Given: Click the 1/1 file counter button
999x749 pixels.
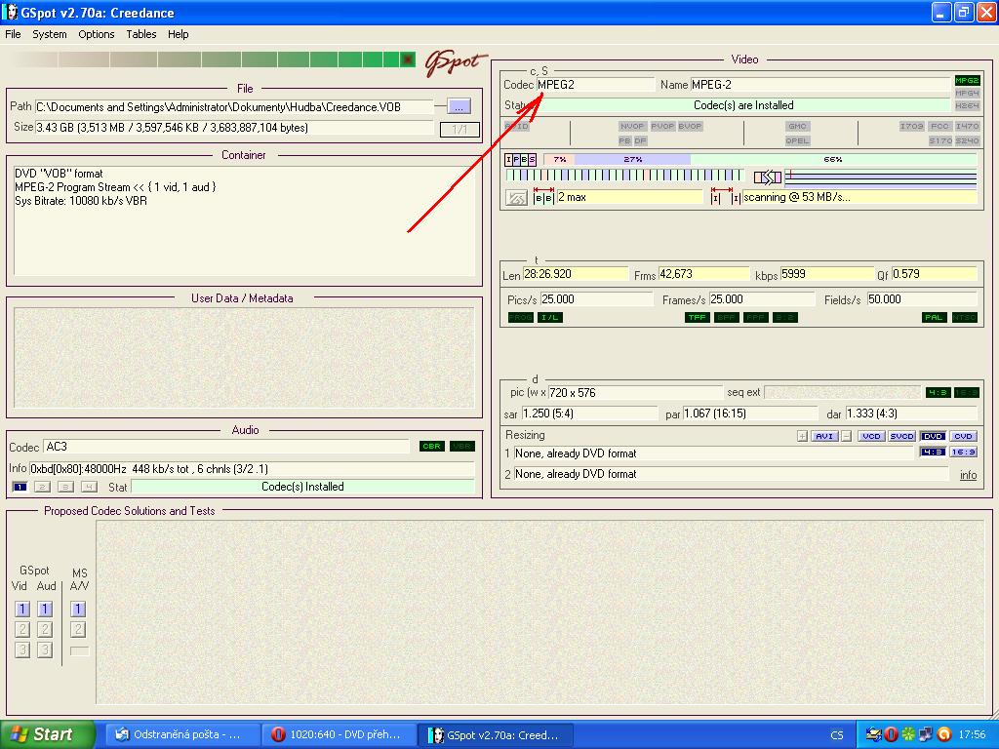Looking at the screenshot, I should tap(460, 130).
